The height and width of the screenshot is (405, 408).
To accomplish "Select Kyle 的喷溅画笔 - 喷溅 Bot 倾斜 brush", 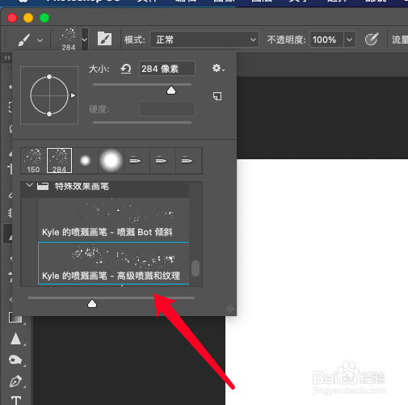I will (x=113, y=219).
